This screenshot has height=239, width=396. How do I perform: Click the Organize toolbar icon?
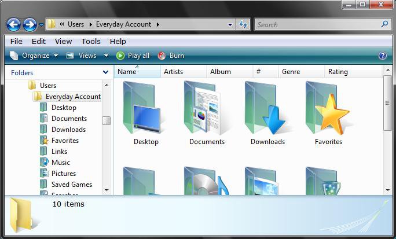click(14, 56)
